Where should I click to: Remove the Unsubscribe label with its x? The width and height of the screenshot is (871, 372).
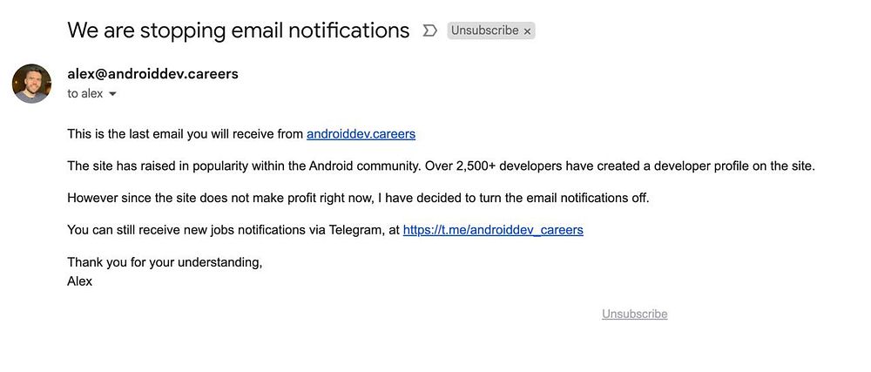click(527, 31)
